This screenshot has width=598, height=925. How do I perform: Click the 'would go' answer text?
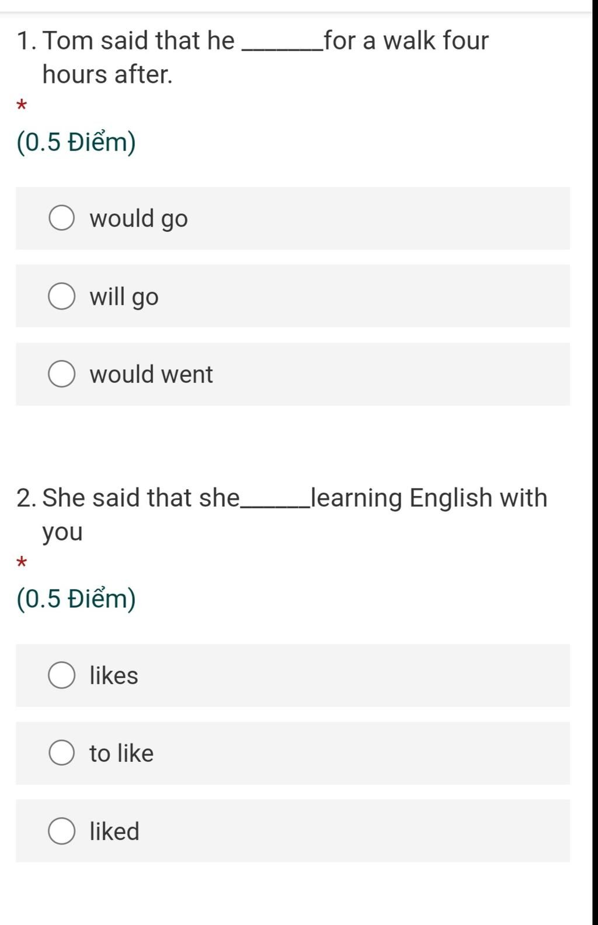tap(138, 219)
